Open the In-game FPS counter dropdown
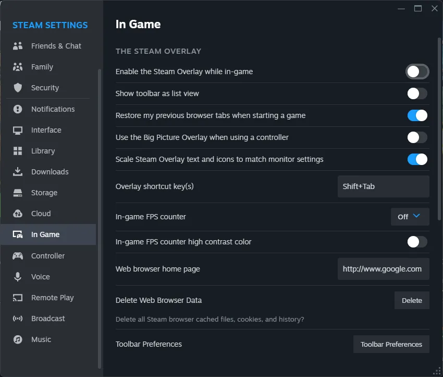This screenshot has width=443, height=377. [x=410, y=217]
